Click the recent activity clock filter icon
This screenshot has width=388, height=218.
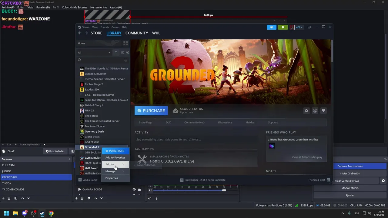(x=122, y=52)
